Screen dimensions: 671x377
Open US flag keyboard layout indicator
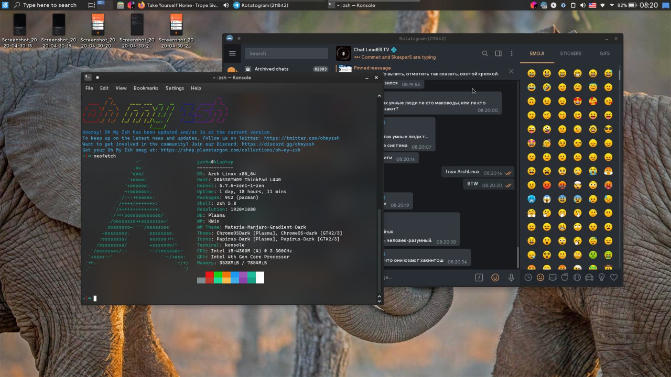(x=592, y=5)
